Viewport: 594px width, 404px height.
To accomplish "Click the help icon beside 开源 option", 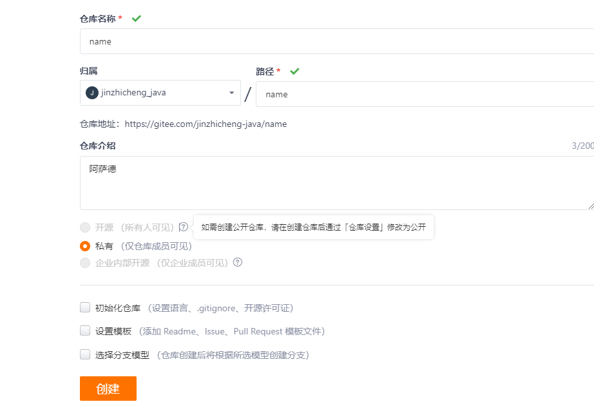I will 184,227.
